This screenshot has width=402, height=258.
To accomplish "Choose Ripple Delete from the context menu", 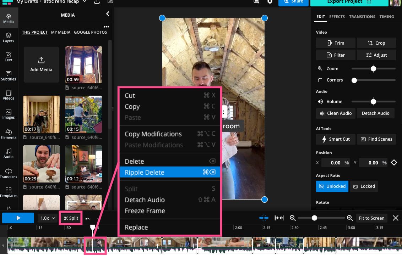I will click(144, 172).
